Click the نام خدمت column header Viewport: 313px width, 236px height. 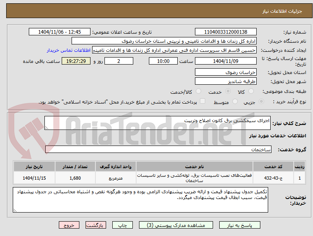(195, 167)
